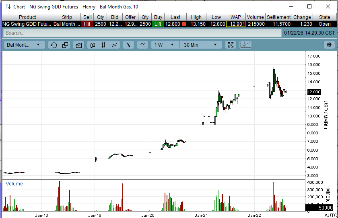Click the refresh chart icon
This screenshot has height=218, width=338.
click(x=54, y=45)
